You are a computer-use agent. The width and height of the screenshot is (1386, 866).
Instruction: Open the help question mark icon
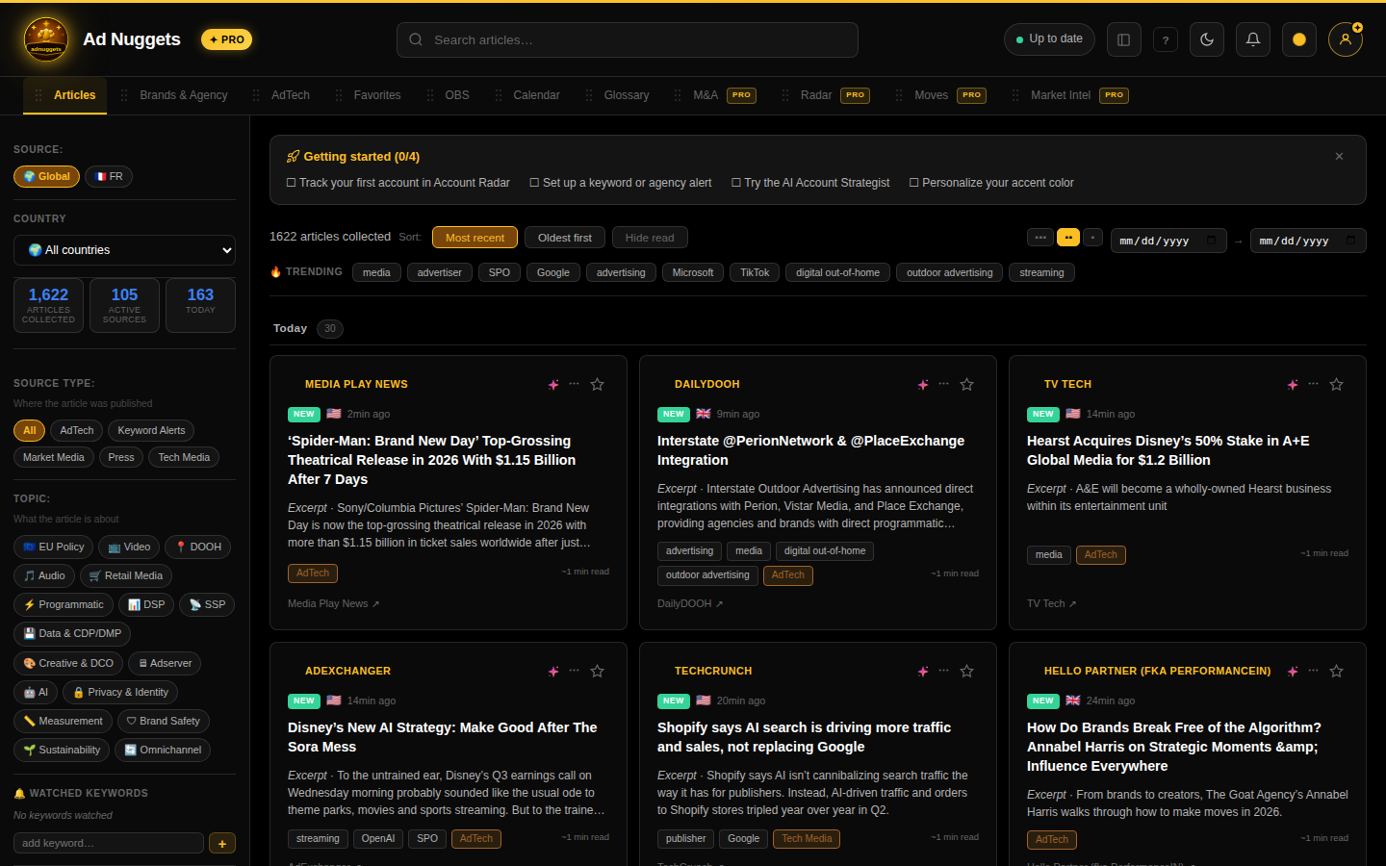coord(1166,39)
